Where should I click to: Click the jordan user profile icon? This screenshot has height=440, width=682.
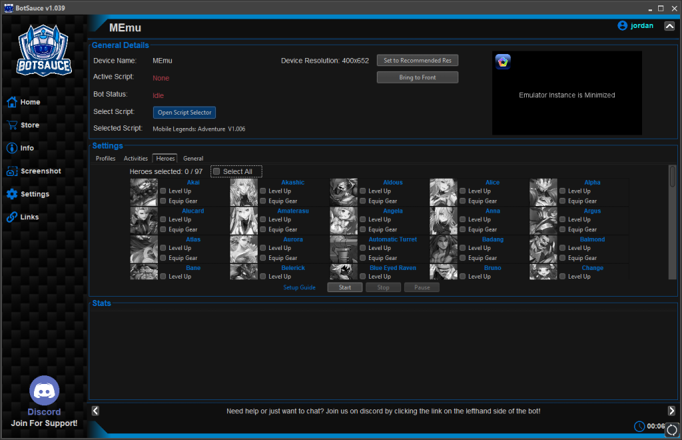click(623, 26)
